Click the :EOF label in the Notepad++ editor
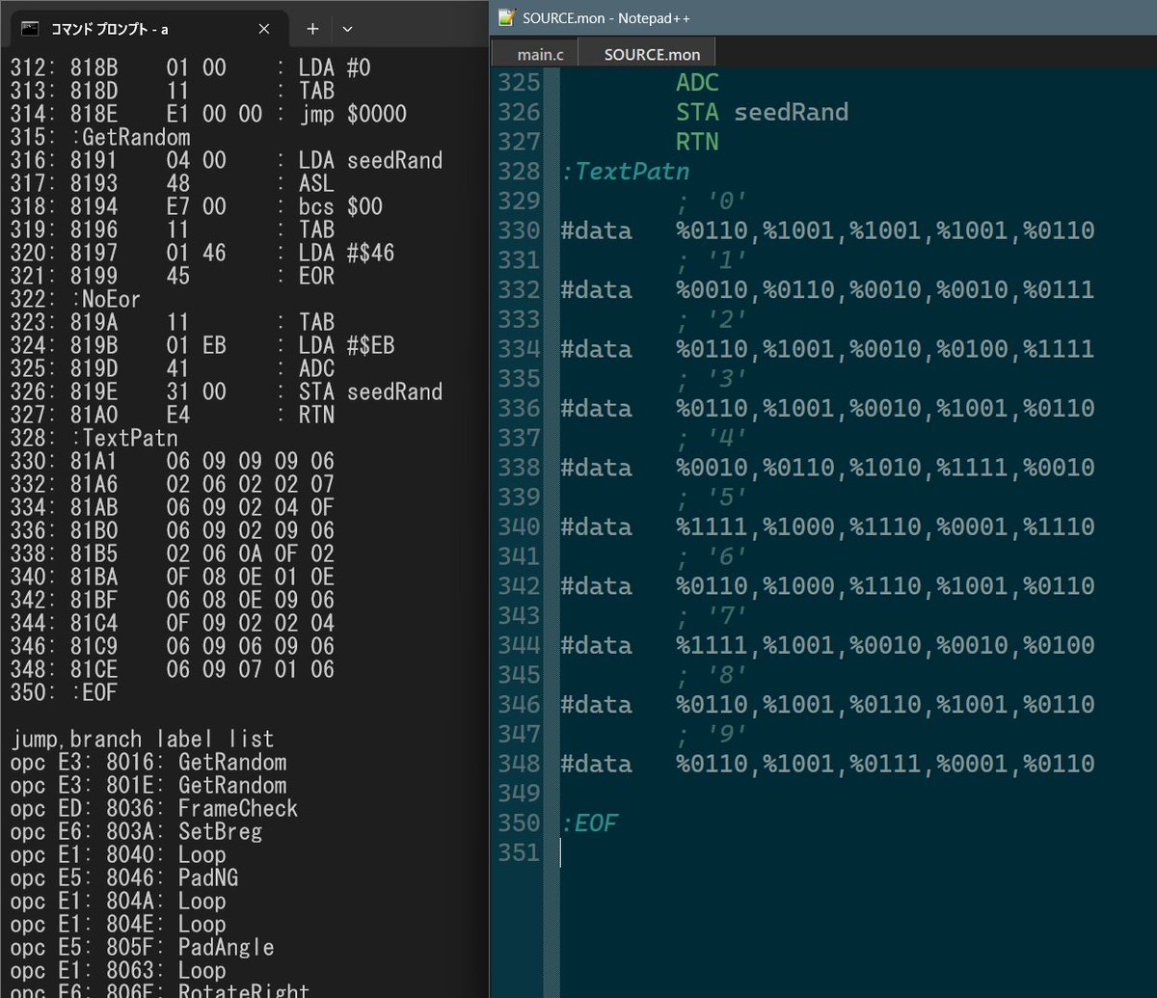The width and height of the screenshot is (1157, 998). (x=589, y=823)
